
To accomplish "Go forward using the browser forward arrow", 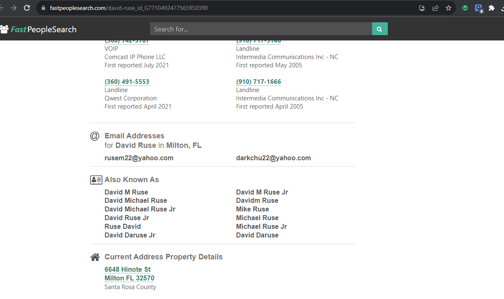I will point(14,8).
